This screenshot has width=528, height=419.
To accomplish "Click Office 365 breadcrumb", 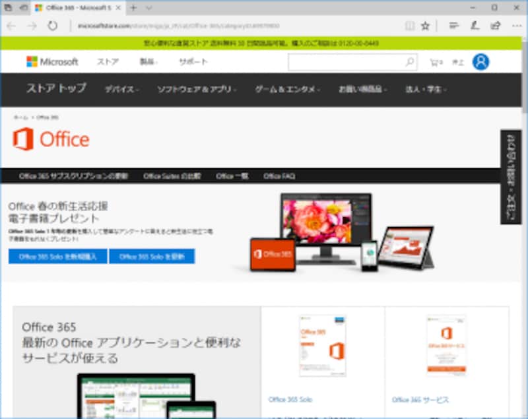I will point(47,117).
